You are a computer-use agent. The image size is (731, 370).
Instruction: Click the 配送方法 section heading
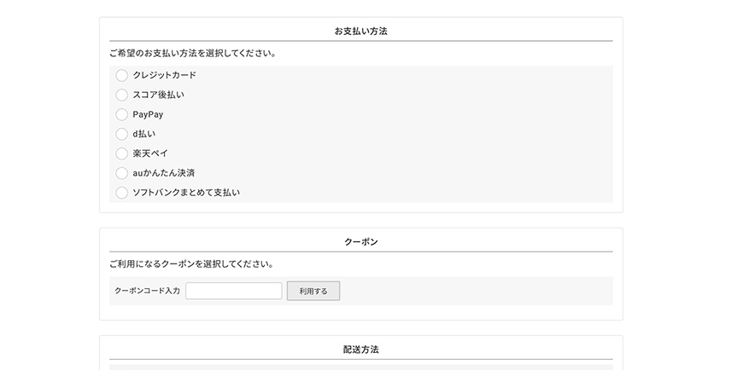[360, 350]
